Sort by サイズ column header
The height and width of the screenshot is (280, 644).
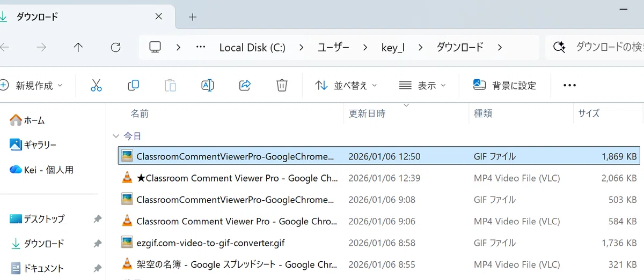click(589, 113)
